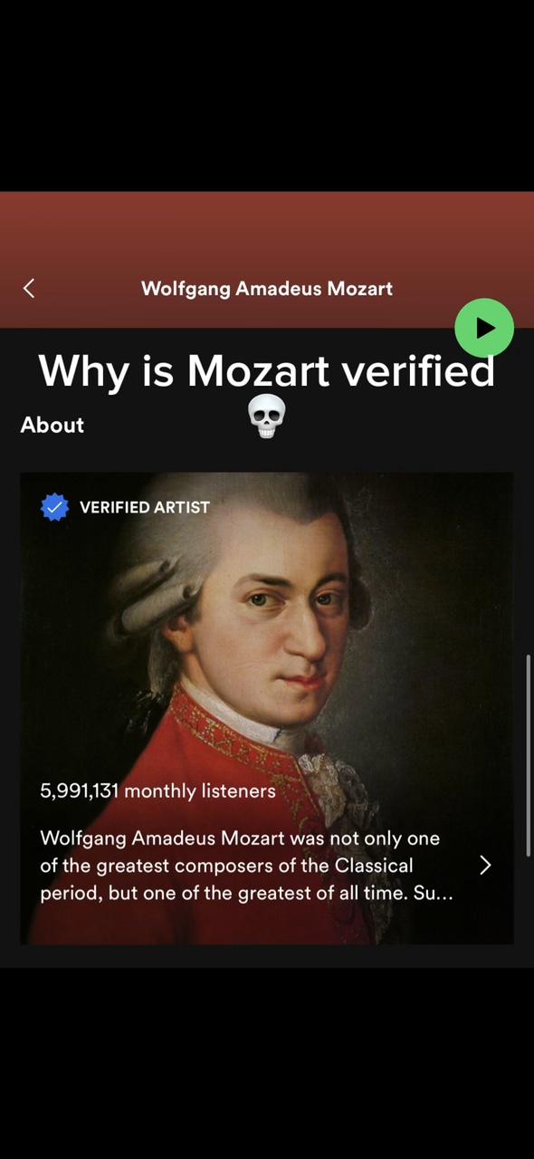
Task: Open the biography paragraph about Mozart
Action: click(x=246, y=866)
